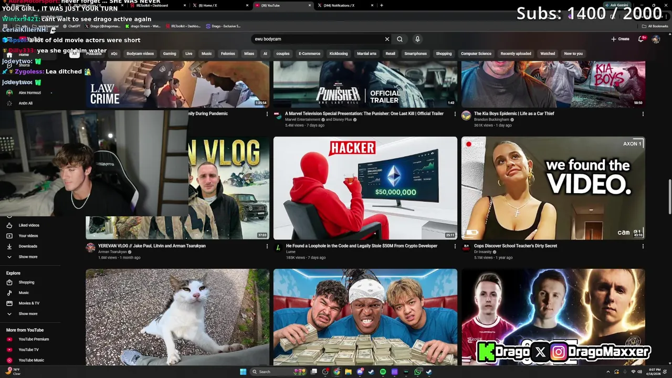672x378 pixels.
Task: Open more options for Kia Boys Epidemic video
Action: (643, 114)
